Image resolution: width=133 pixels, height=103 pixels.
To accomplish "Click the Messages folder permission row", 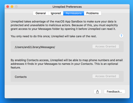I will pyautogui.click(x=67, y=47).
